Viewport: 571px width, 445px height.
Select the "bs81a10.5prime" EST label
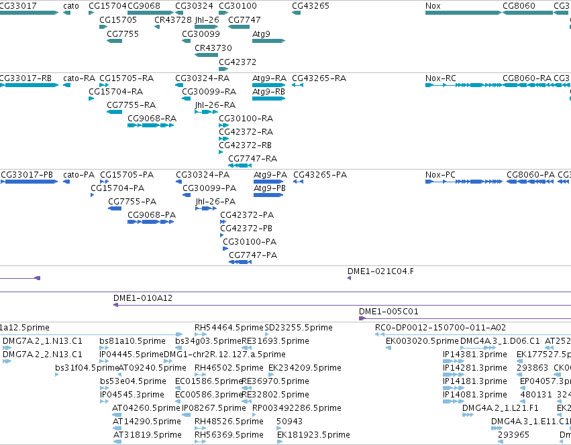coord(133,341)
